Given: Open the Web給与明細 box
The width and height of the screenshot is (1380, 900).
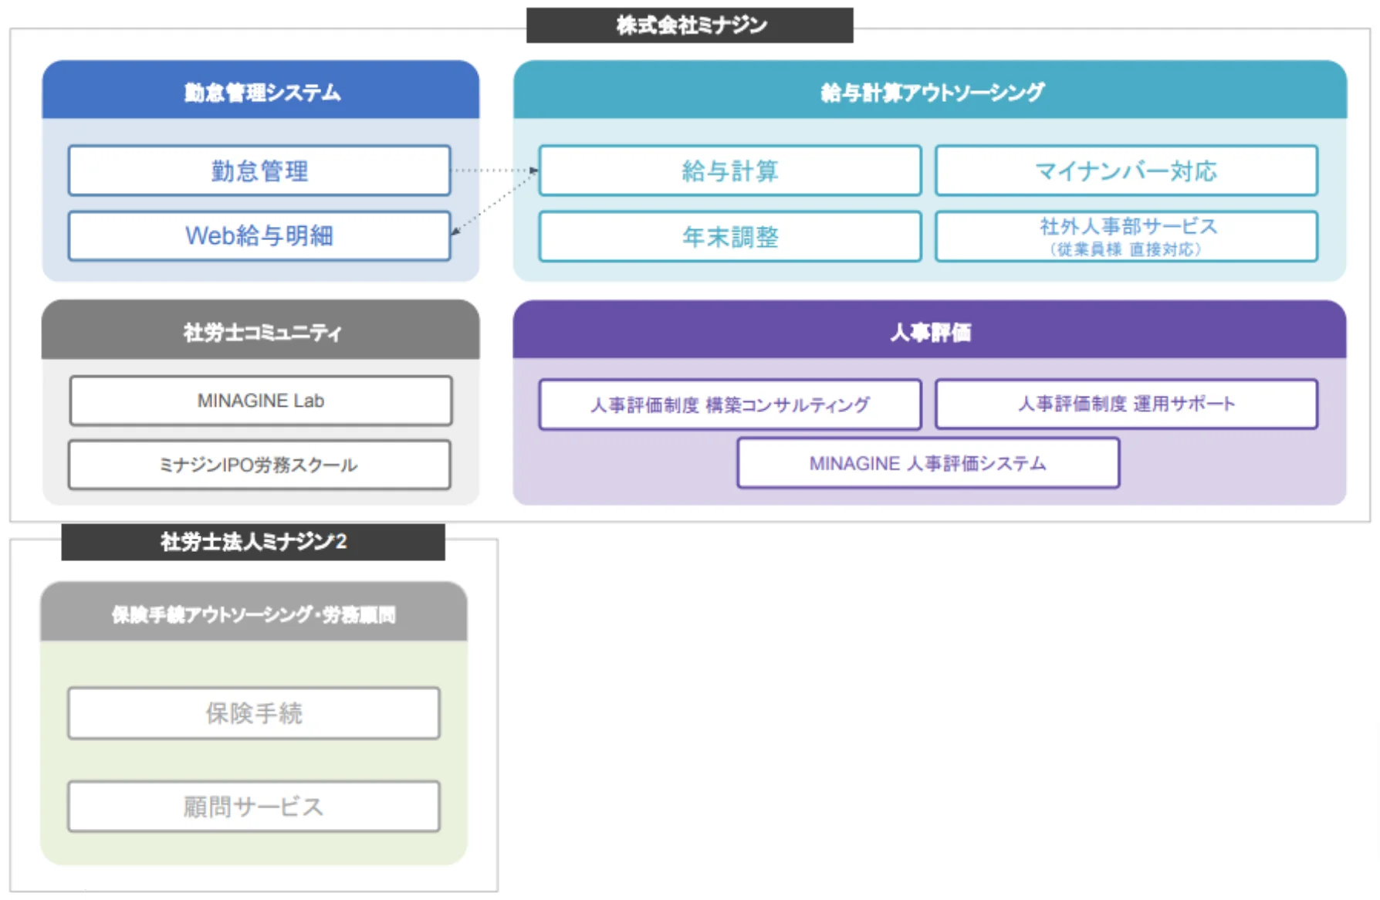Looking at the screenshot, I should pos(259,235).
